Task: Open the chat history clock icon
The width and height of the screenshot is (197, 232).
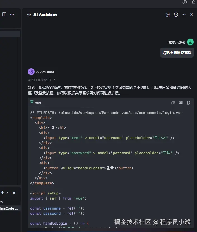Action: pos(176,15)
